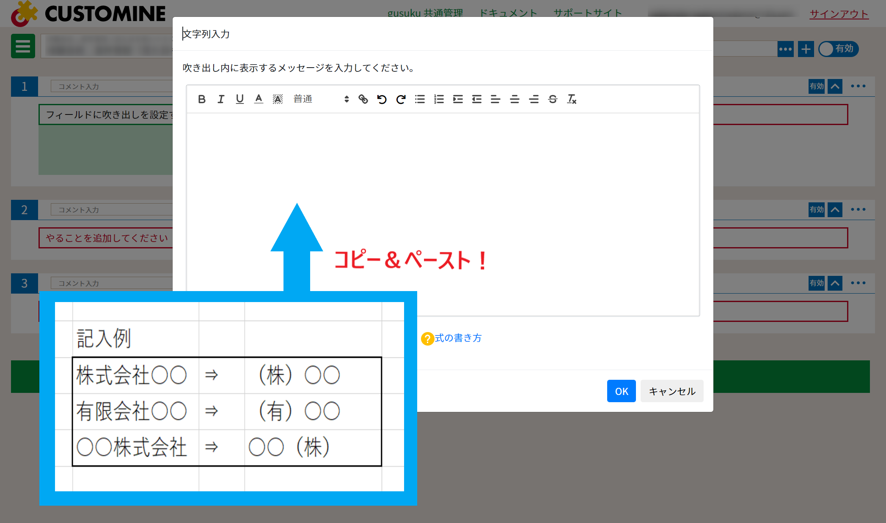This screenshot has height=523, width=886.
Task: Click the redo arrow in the toolbar
Action: click(x=401, y=99)
